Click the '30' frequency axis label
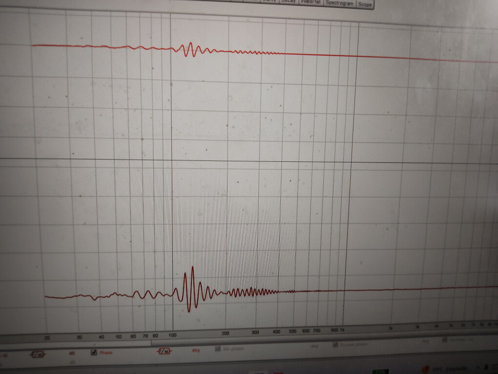 pyautogui.click(x=80, y=337)
